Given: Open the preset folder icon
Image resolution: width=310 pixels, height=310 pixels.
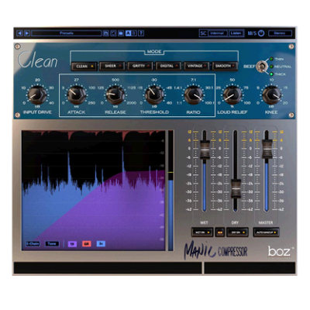Looking at the screenshot, I should (x=121, y=33).
